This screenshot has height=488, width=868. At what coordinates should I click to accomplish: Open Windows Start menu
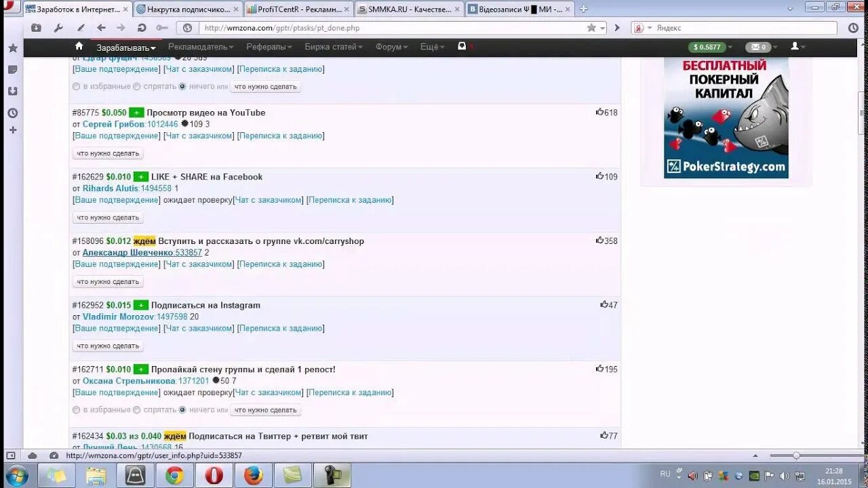(x=16, y=475)
